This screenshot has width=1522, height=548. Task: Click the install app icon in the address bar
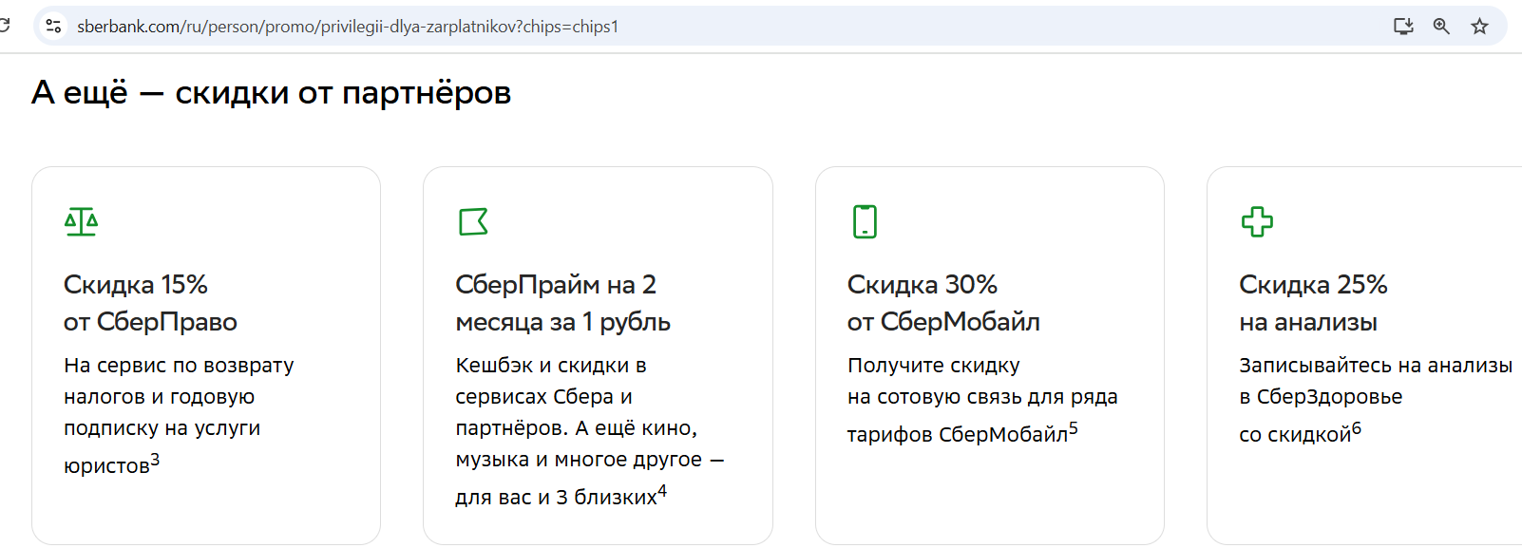(1403, 27)
